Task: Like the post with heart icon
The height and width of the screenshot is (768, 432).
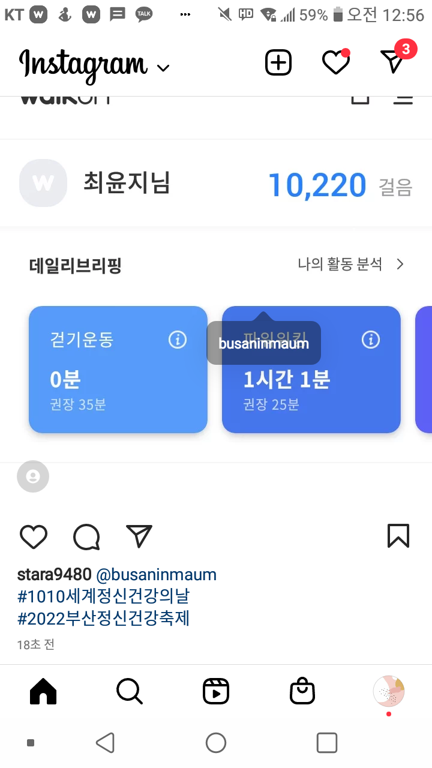Action: pyautogui.click(x=34, y=536)
